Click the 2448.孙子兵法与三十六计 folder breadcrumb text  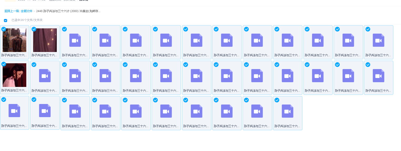(68, 11)
